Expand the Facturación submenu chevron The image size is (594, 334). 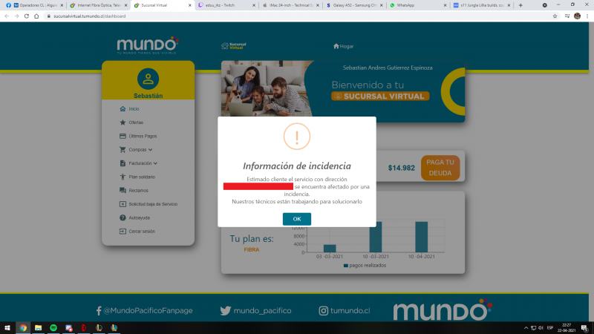coord(155,163)
